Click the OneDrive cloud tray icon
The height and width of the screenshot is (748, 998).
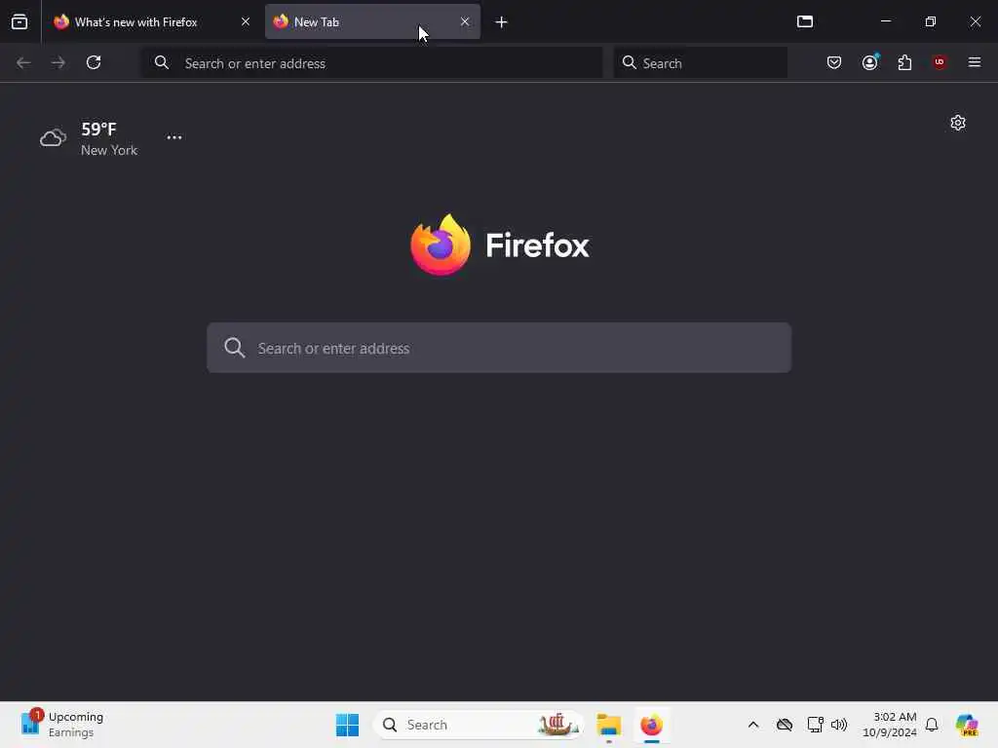pos(785,725)
